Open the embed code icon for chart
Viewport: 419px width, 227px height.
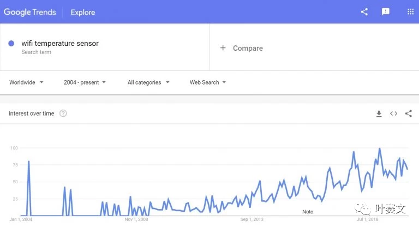(x=393, y=113)
